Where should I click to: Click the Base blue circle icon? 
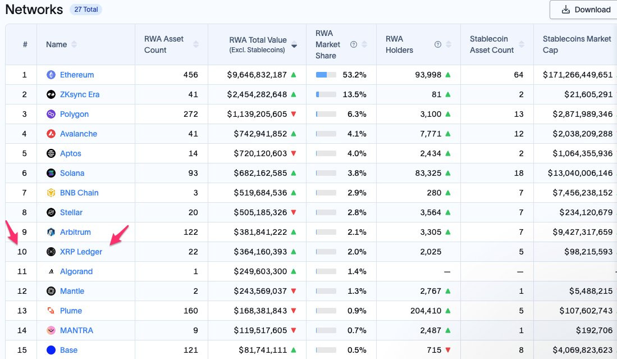click(x=51, y=350)
